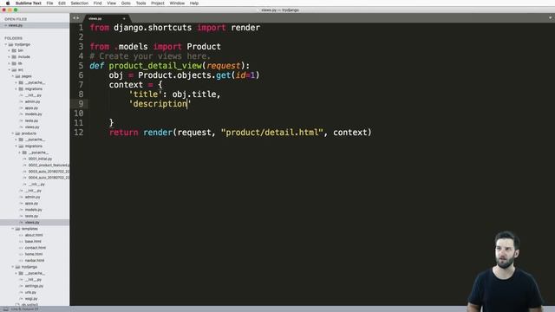Collapse the products folder
The width and height of the screenshot is (555, 312).
pos(13,133)
